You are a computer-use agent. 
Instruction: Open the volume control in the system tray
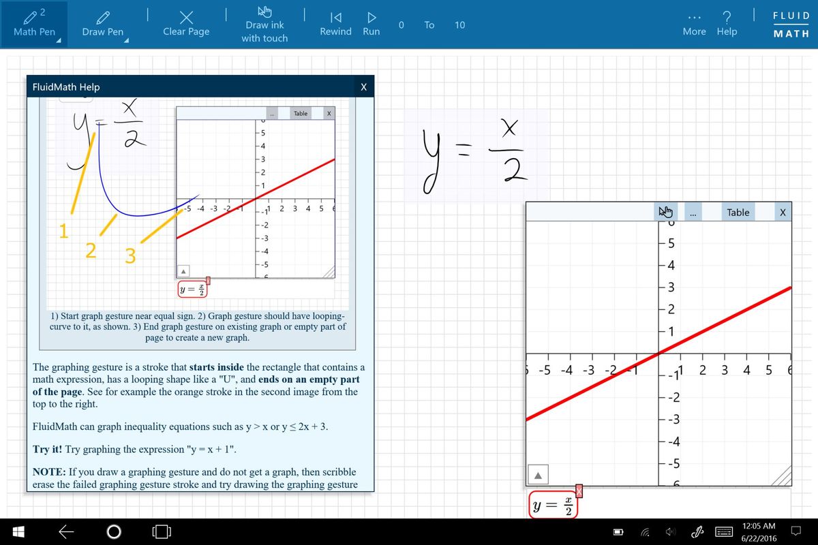coord(670,531)
